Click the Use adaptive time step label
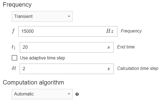162x101 pixels. 42,58
